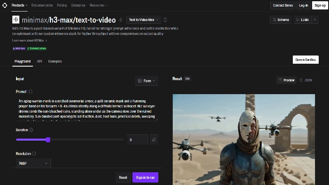Click Sign in to run
The image size is (329, 185).
click(145, 178)
